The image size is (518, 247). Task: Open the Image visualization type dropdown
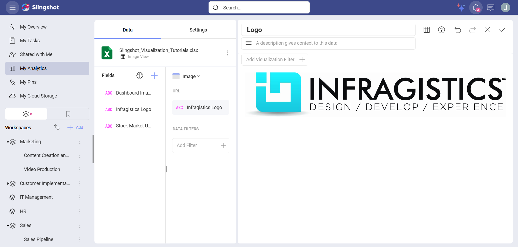click(x=187, y=76)
